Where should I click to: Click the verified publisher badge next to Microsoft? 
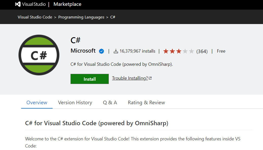click(x=101, y=51)
